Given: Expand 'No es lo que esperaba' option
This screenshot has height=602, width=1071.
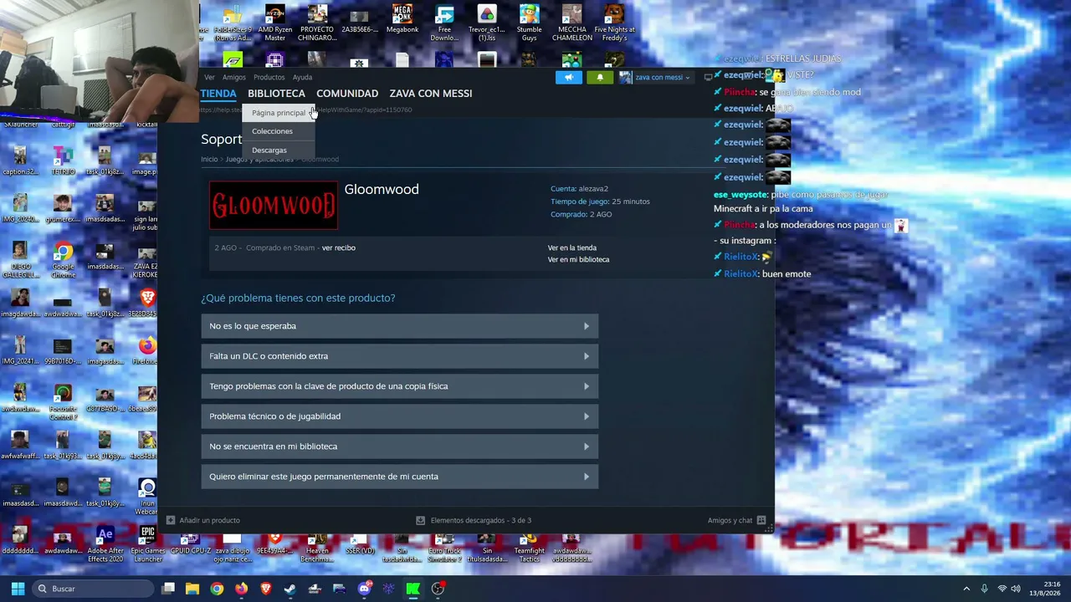Looking at the screenshot, I should pyautogui.click(x=400, y=326).
